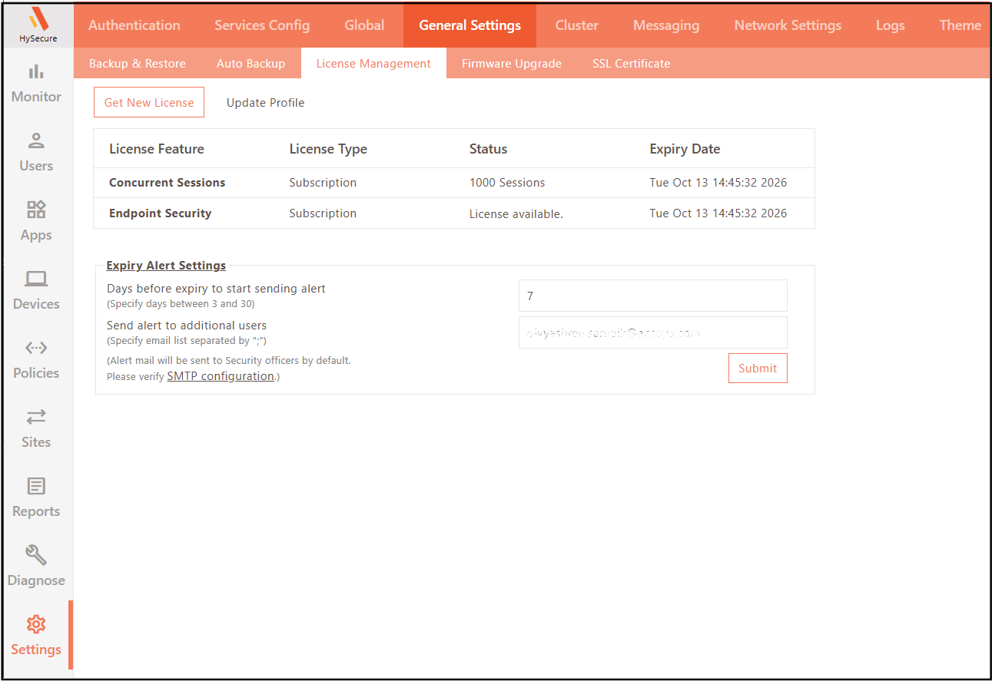Click the Update Profile button

pyautogui.click(x=265, y=103)
